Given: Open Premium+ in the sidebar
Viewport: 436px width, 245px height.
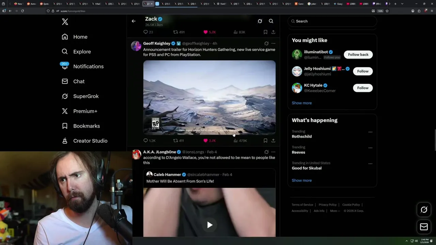Looking at the screenshot, I should [x=79, y=111].
